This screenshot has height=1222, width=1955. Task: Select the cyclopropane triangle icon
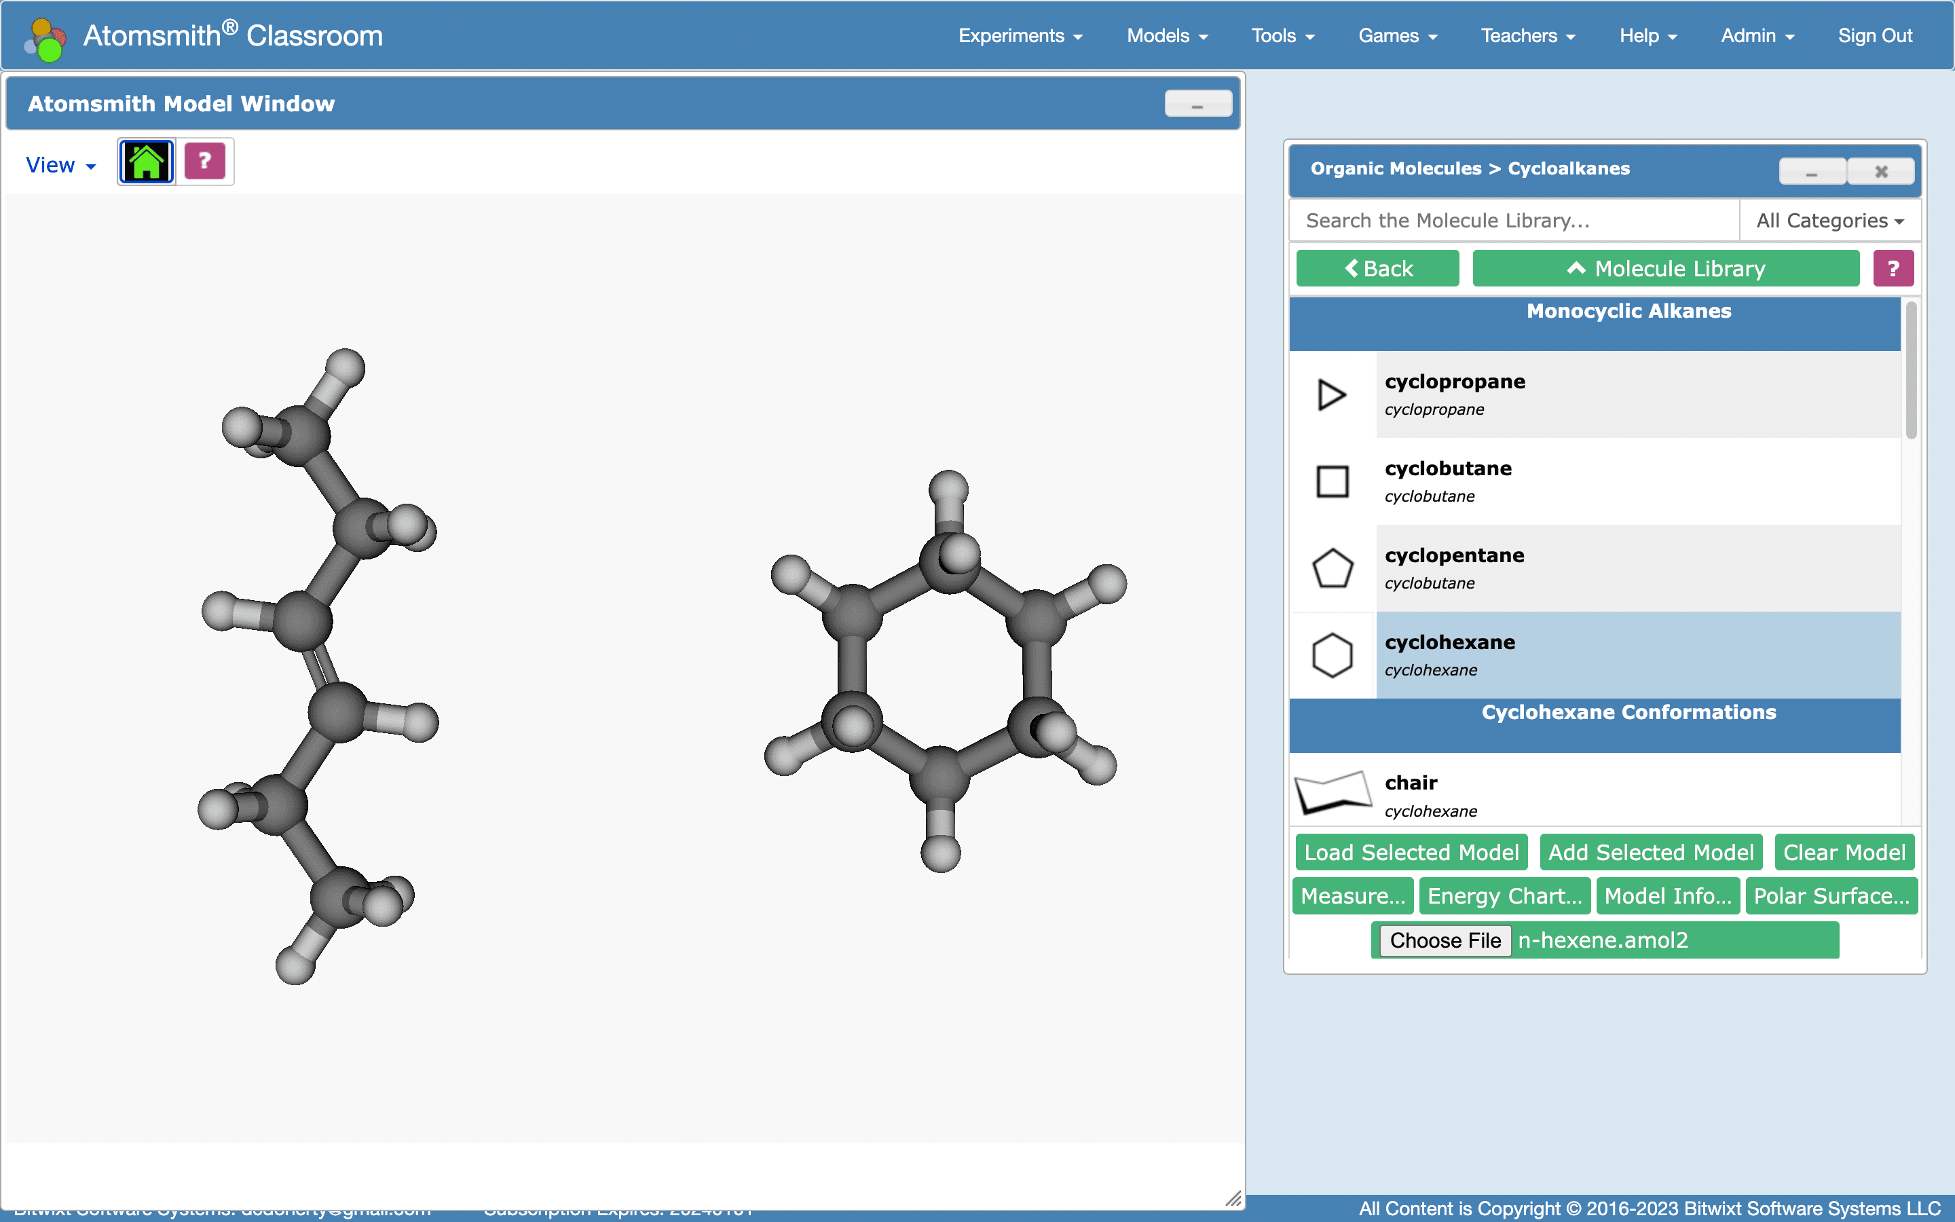[1332, 394]
